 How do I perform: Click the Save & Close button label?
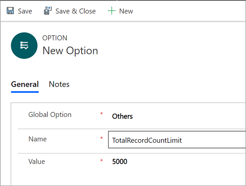76,11
